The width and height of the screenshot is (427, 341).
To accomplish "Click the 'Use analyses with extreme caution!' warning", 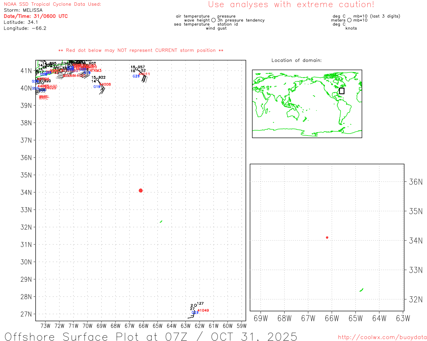I will click(291, 5).
